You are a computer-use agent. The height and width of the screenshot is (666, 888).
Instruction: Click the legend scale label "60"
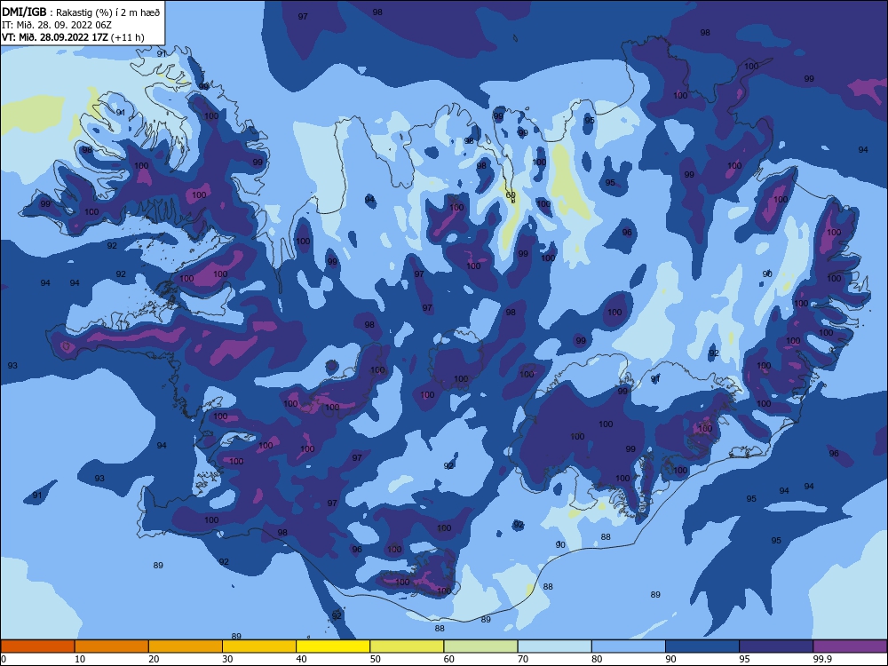[x=449, y=659]
